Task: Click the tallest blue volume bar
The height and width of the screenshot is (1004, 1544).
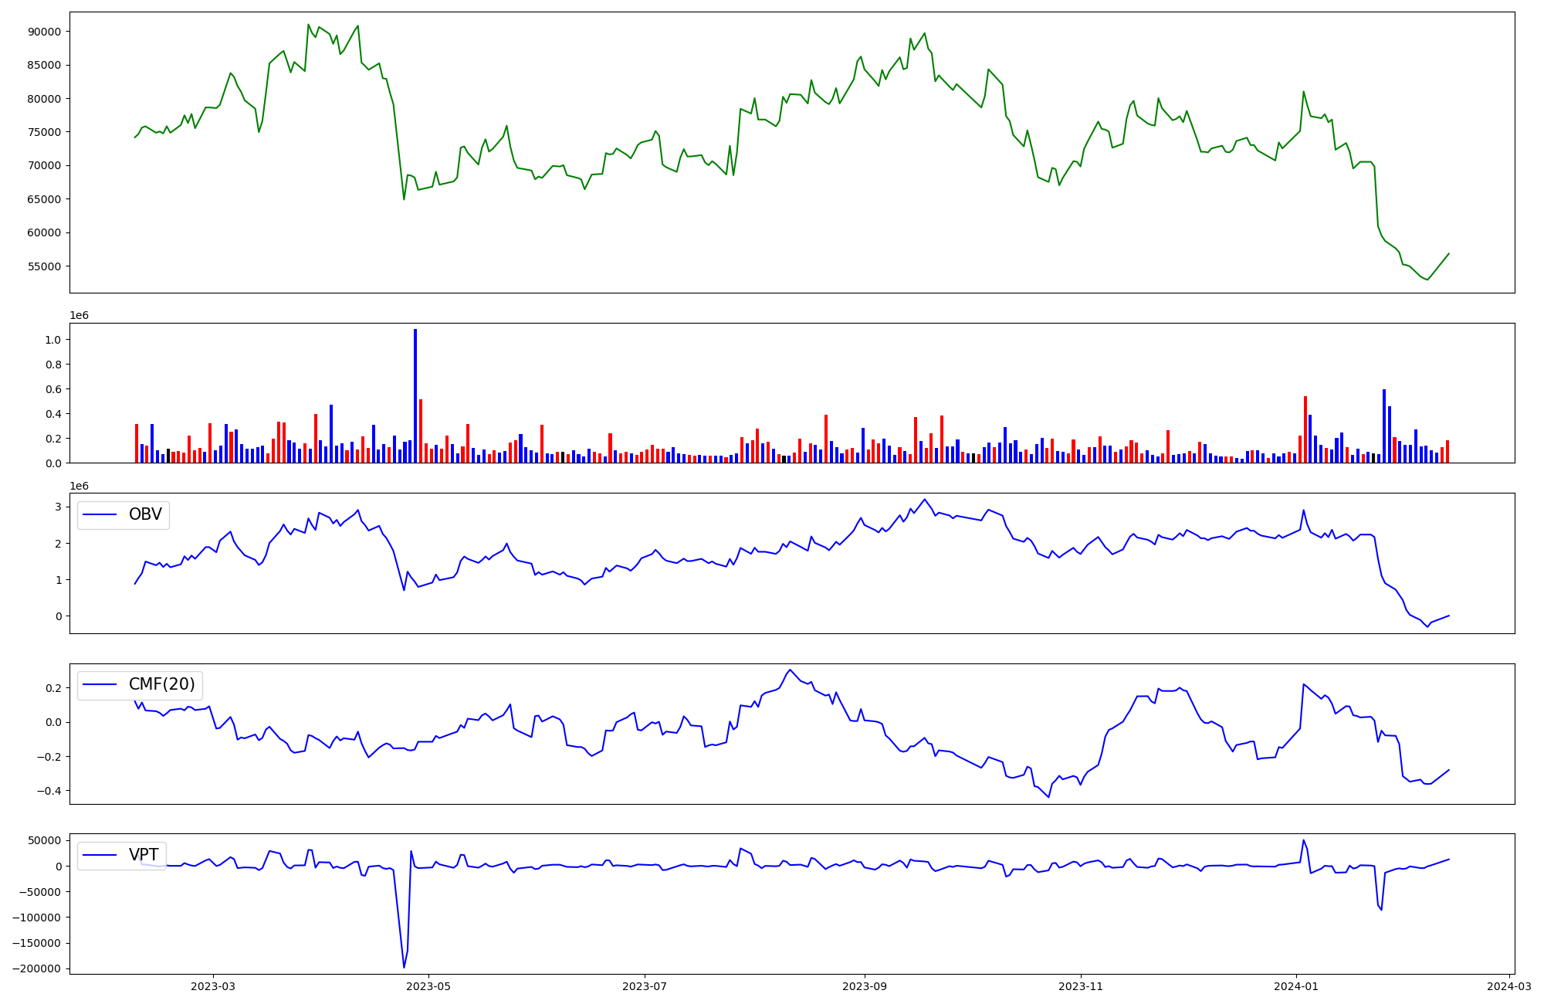Action: pos(415,395)
